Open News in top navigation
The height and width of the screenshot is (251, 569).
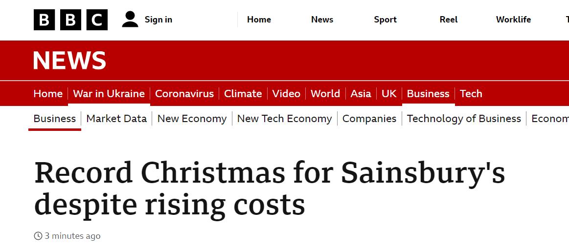(322, 20)
